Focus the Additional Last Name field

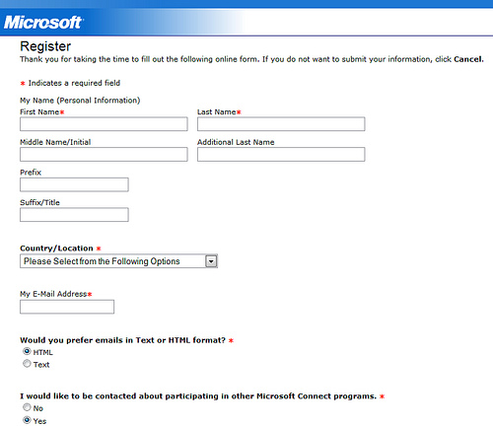281,154
